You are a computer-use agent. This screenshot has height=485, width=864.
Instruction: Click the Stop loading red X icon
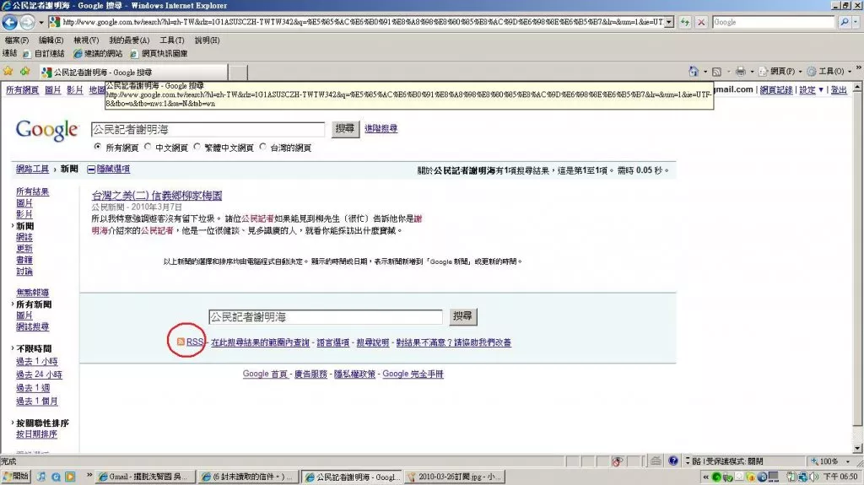(x=701, y=22)
